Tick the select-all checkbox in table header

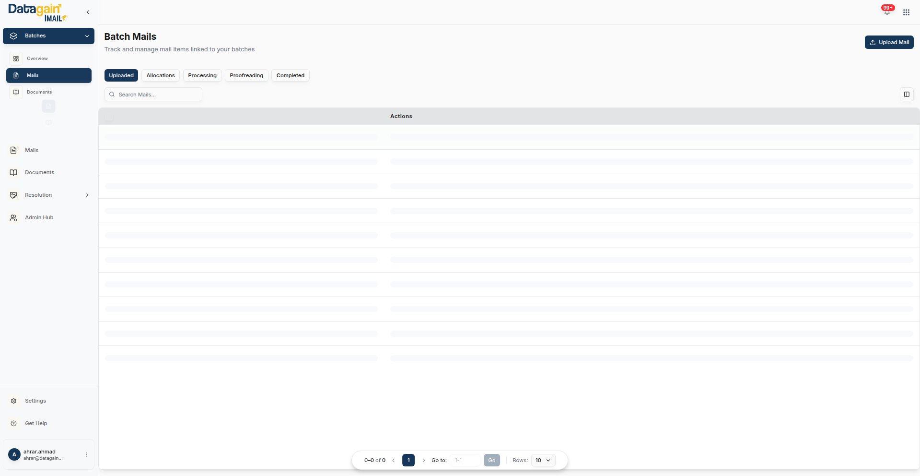pos(109,117)
